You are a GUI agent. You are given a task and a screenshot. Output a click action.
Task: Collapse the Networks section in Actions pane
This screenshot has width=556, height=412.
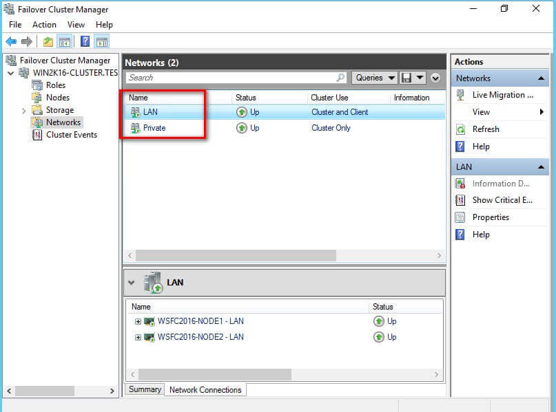pos(541,78)
